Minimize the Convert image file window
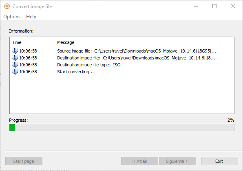This screenshot has height=171, width=243. (196, 7)
